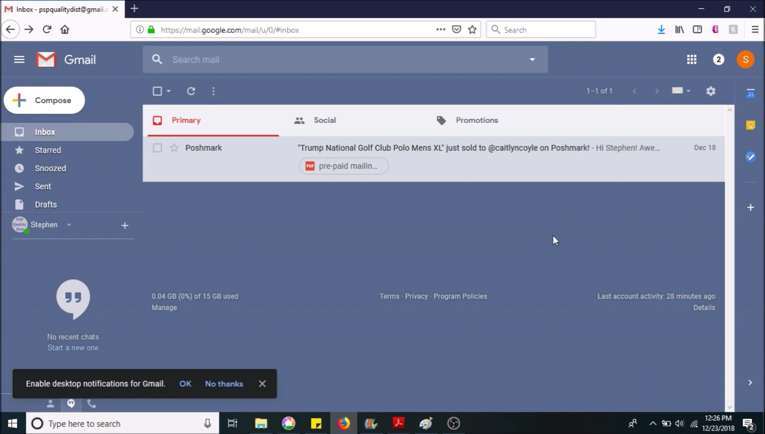Expand the select-all dropdown arrow

tap(169, 91)
